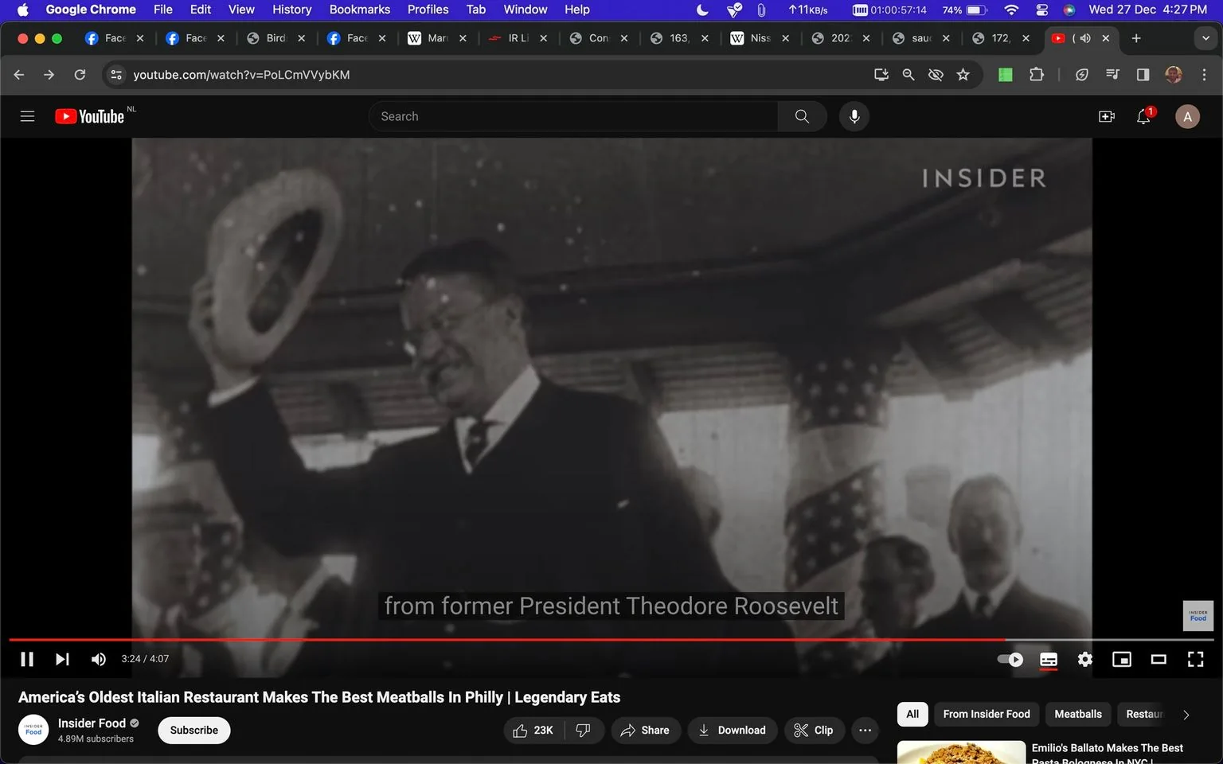This screenshot has height=764, width=1223.
Task: Toggle the autoplay switch
Action: click(x=1010, y=659)
